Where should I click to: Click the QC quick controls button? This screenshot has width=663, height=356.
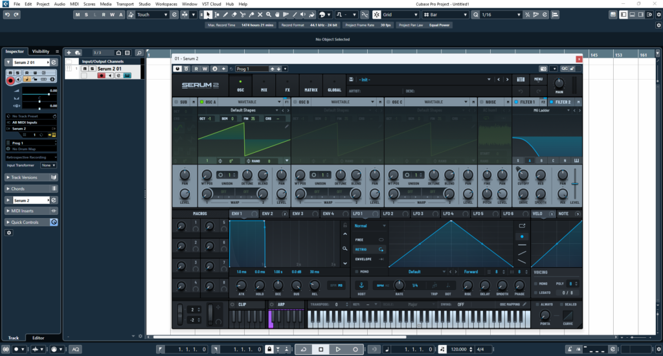pyautogui.click(x=564, y=69)
